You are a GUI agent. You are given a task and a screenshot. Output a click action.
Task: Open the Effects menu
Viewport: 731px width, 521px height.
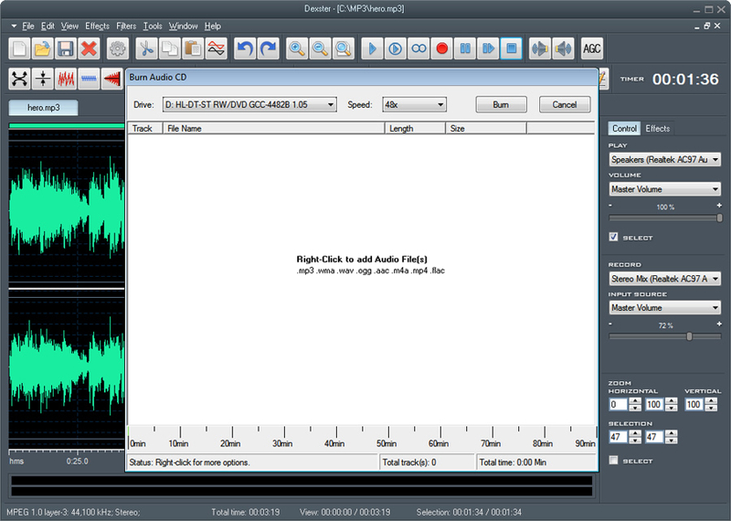coord(98,27)
